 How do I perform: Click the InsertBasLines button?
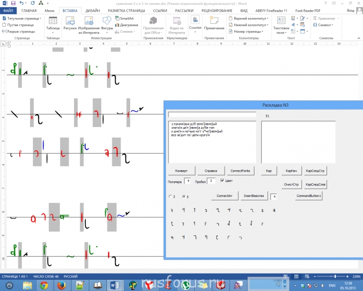pyautogui.click(x=254, y=196)
